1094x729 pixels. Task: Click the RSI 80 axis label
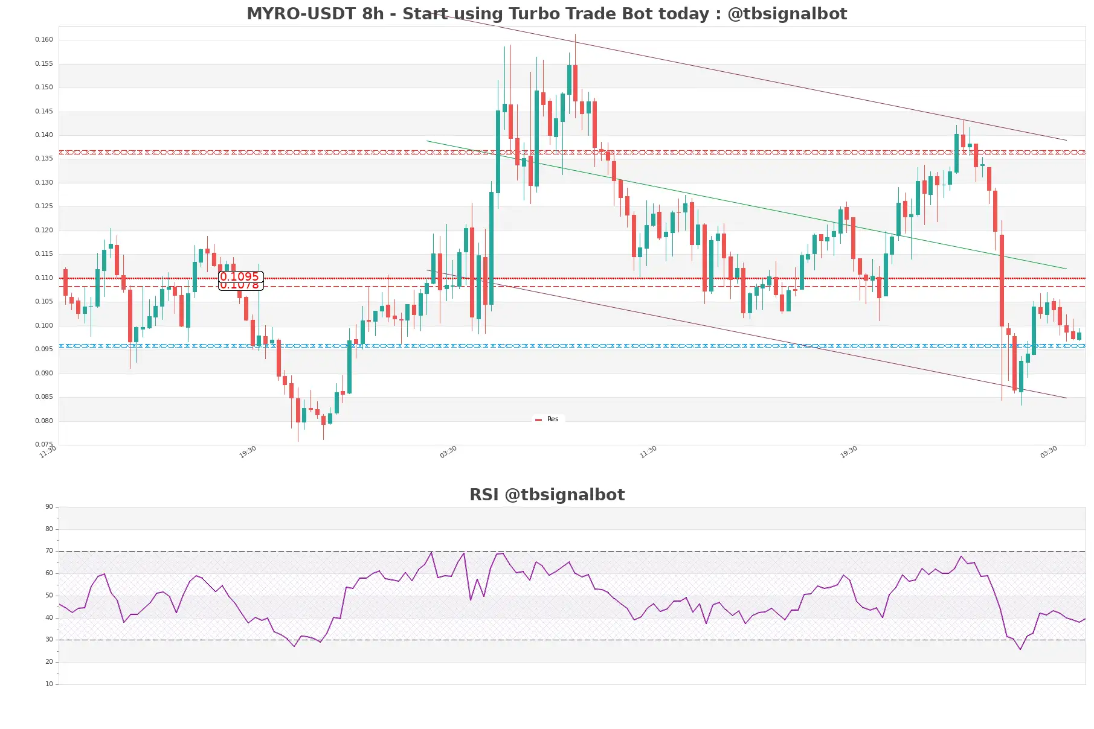(x=49, y=529)
